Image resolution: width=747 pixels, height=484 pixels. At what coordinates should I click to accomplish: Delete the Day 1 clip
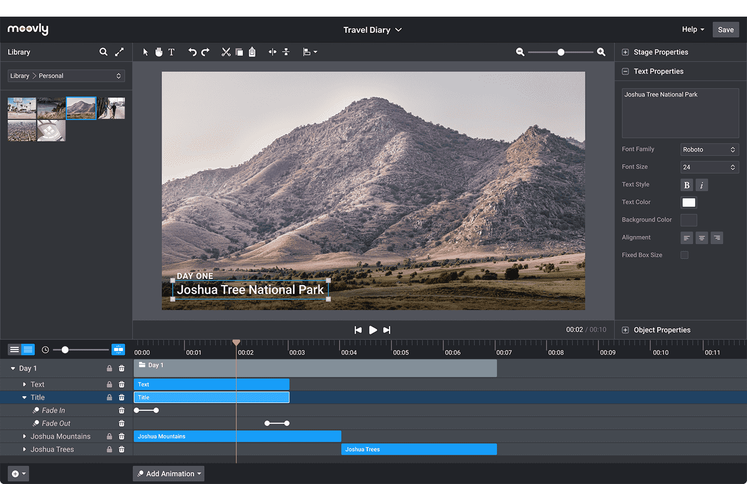tap(121, 368)
